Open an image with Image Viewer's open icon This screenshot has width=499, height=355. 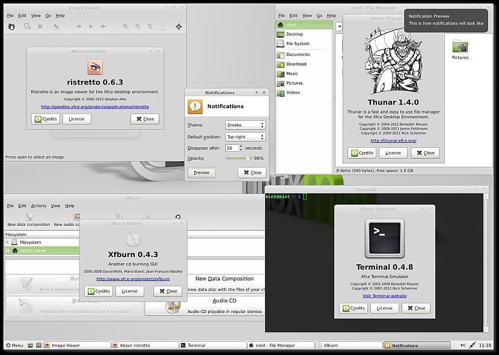pyautogui.click(x=11, y=26)
